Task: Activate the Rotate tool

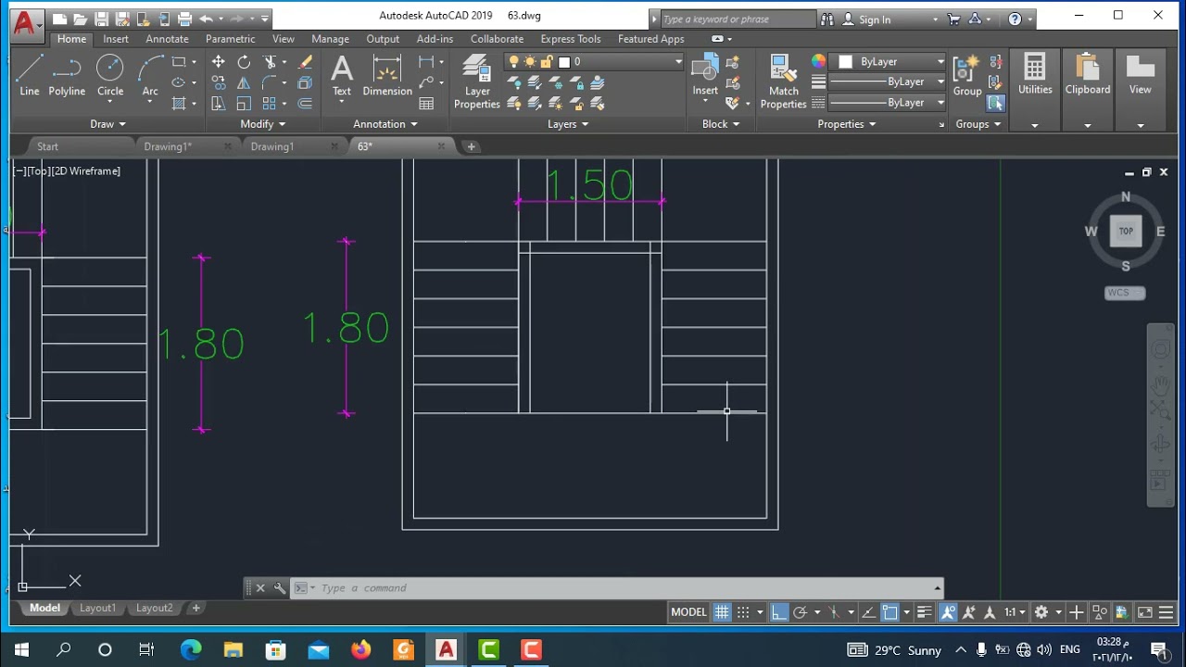Action: (x=244, y=62)
